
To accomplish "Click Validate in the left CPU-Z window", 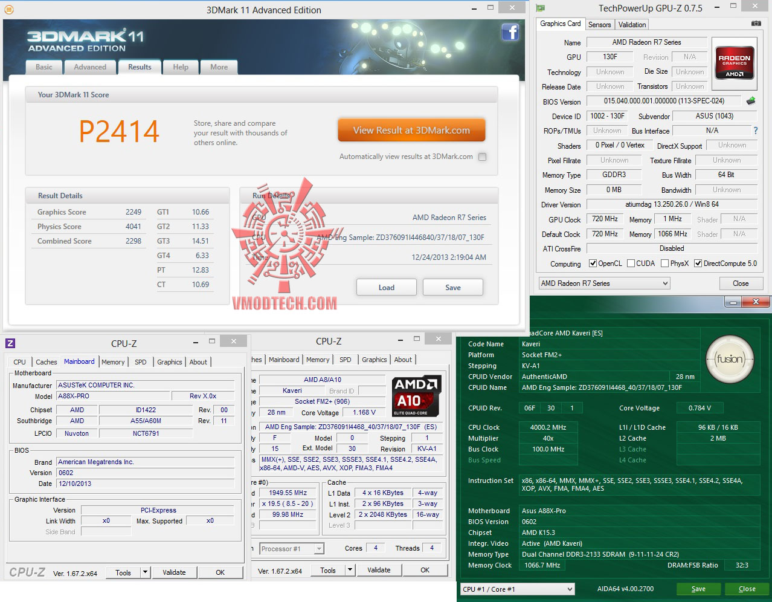I will click(174, 572).
